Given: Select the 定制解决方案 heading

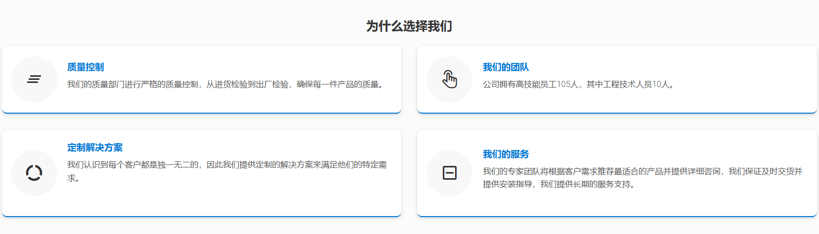Looking at the screenshot, I should coord(95,147).
